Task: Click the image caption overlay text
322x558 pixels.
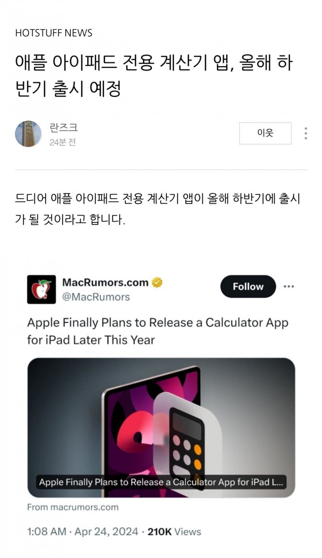Action: click(x=161, y=482)
